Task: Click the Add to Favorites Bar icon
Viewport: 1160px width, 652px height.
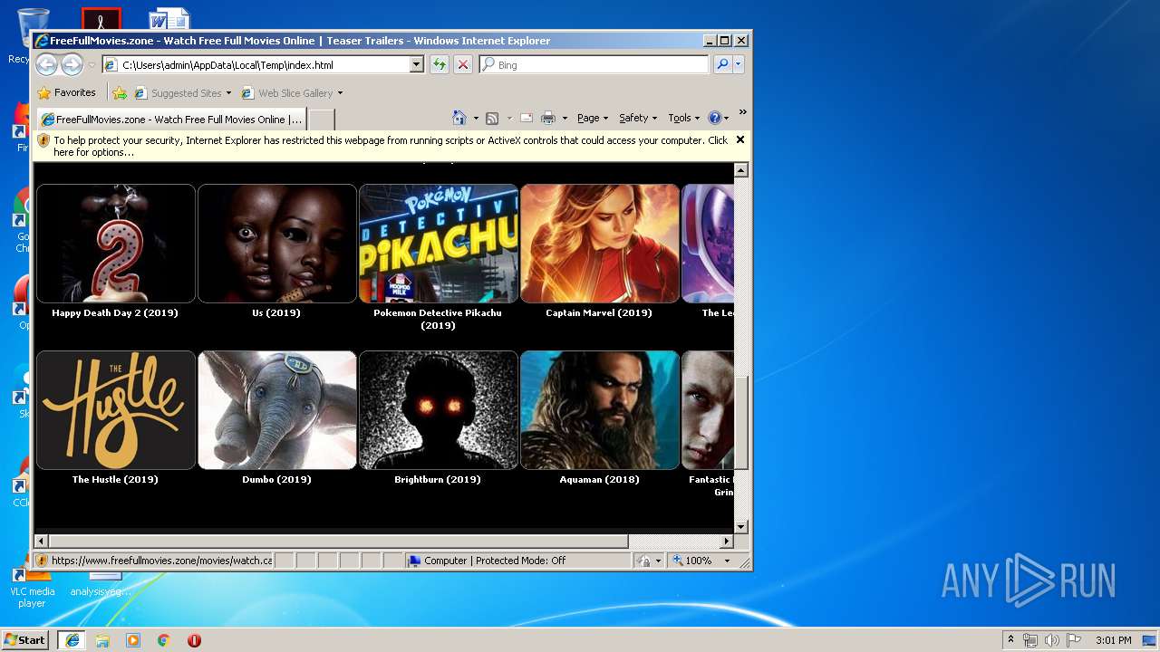Action: point(120,92)
